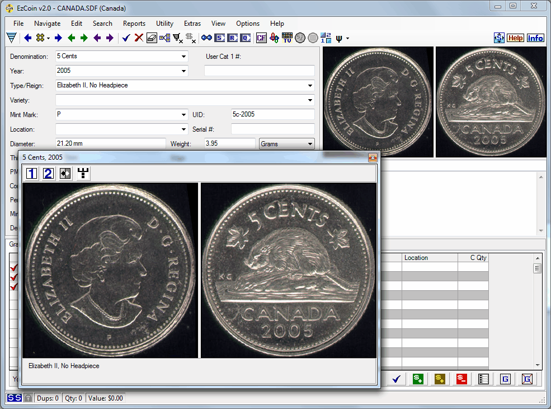Click the Info button in the toolbar

[x=535, y=38]
